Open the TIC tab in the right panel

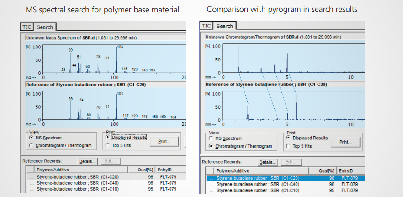coord(206,26)
